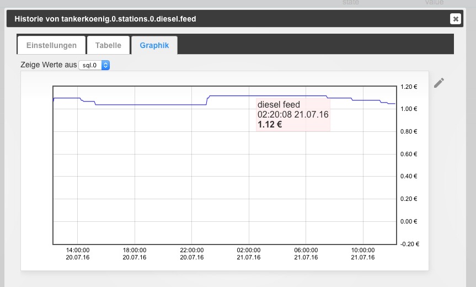The width and height of the screenshot is (476, 287).
Task: Click the -0.20 € y-axis label
Action: [x=408, y=244]
